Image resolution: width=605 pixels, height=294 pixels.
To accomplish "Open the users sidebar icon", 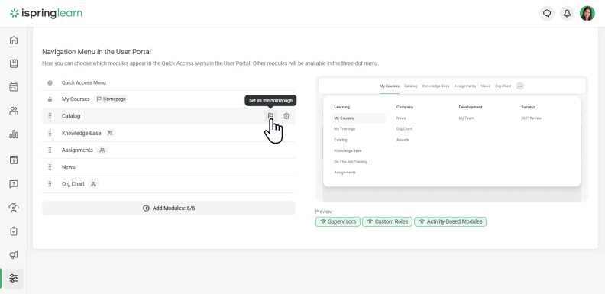I will 14,111.
